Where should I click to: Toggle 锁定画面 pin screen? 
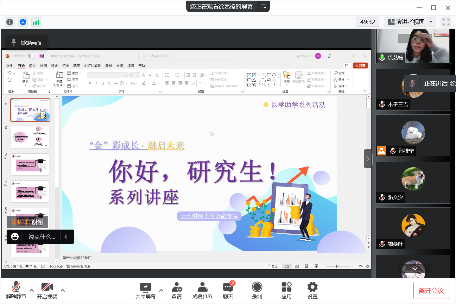pyautogui.click(x=27, y=43)
